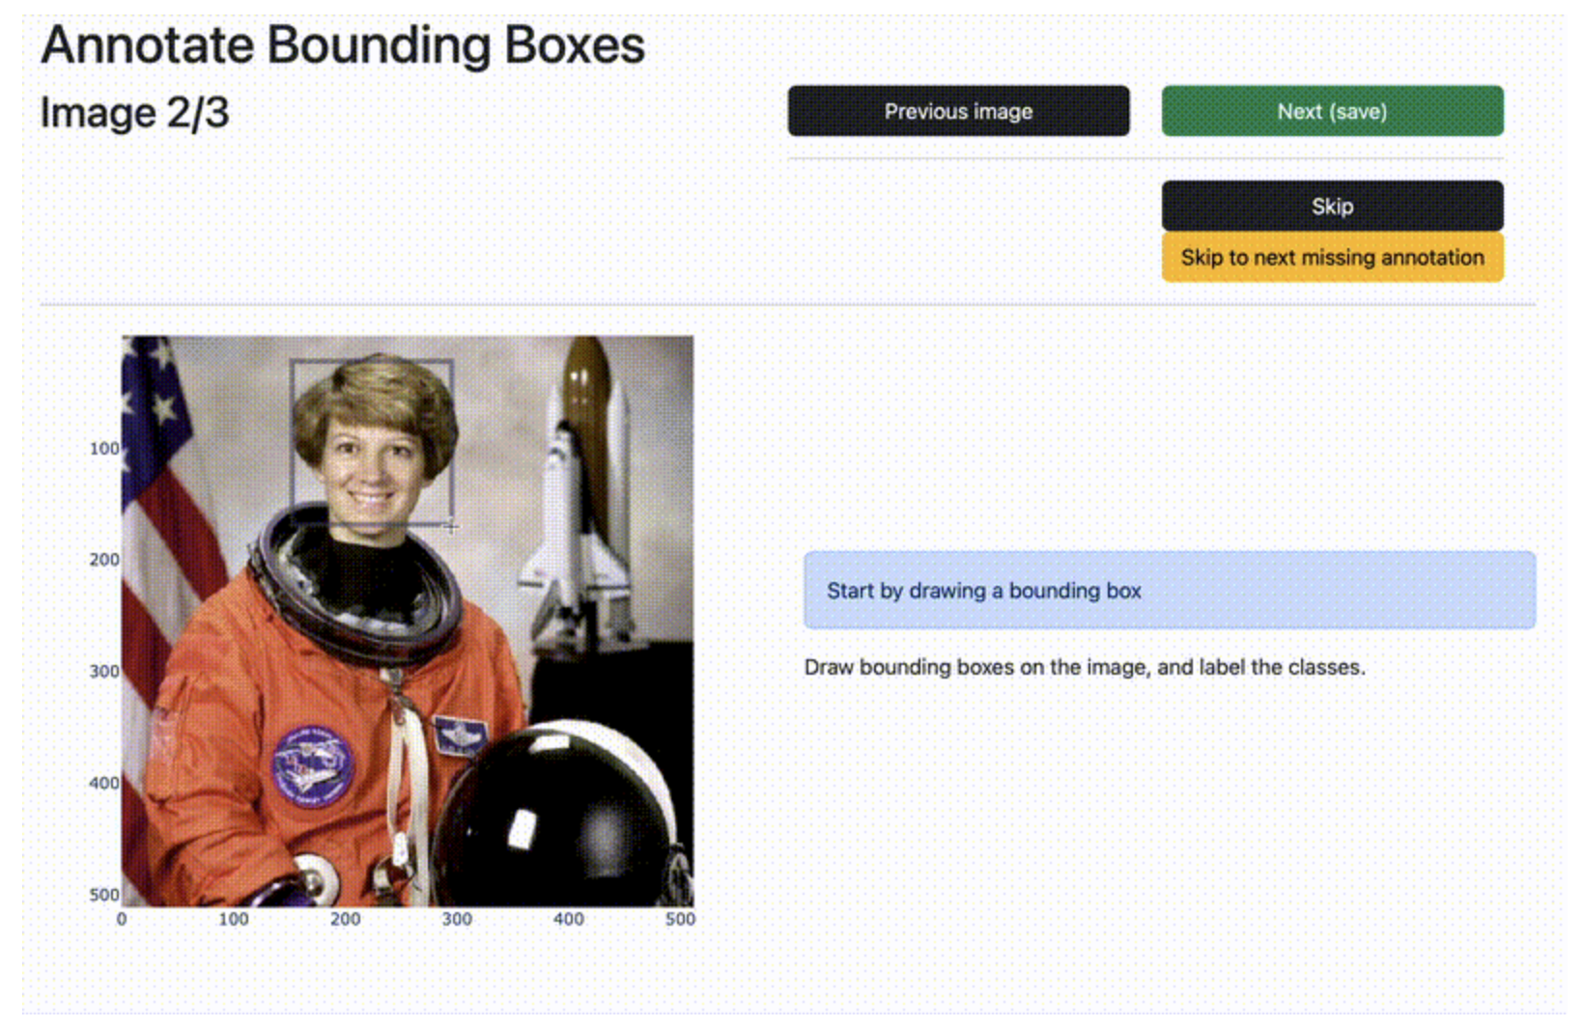
Task: Click the black "Skip" button
Action: click(x=1331, y=206)
